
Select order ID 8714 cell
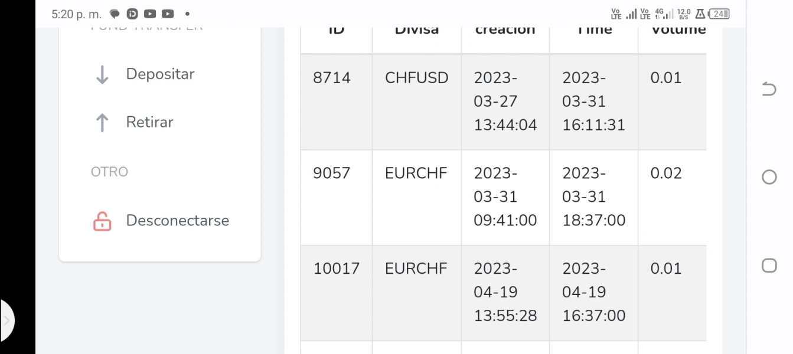pos(332,78)
